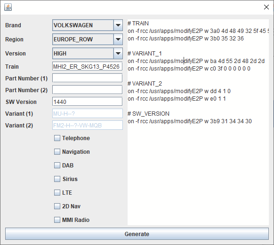Open the Brand dropdown showing VOLKSWAGEN
The image size is (274, 245).
[88, 25]
